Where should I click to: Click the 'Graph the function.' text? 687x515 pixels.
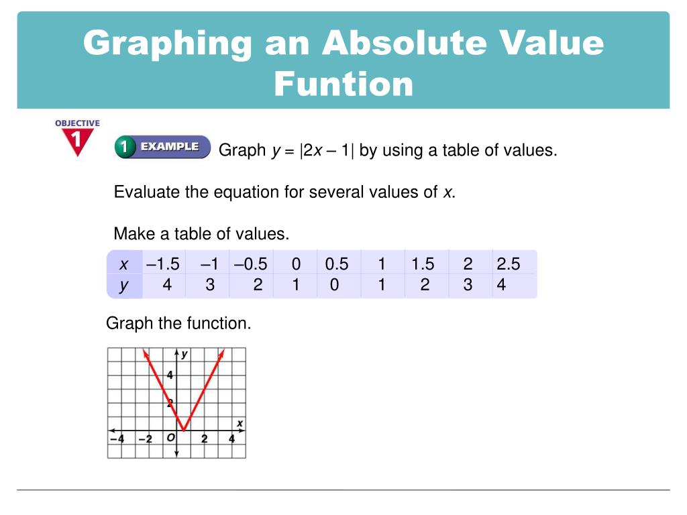point(178,323)
